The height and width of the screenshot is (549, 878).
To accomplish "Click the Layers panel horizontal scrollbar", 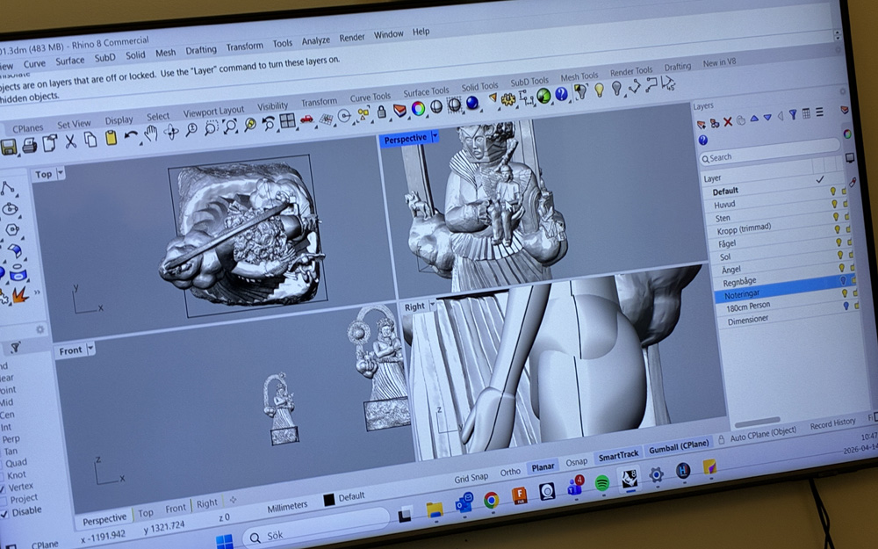I will point(758,422).
